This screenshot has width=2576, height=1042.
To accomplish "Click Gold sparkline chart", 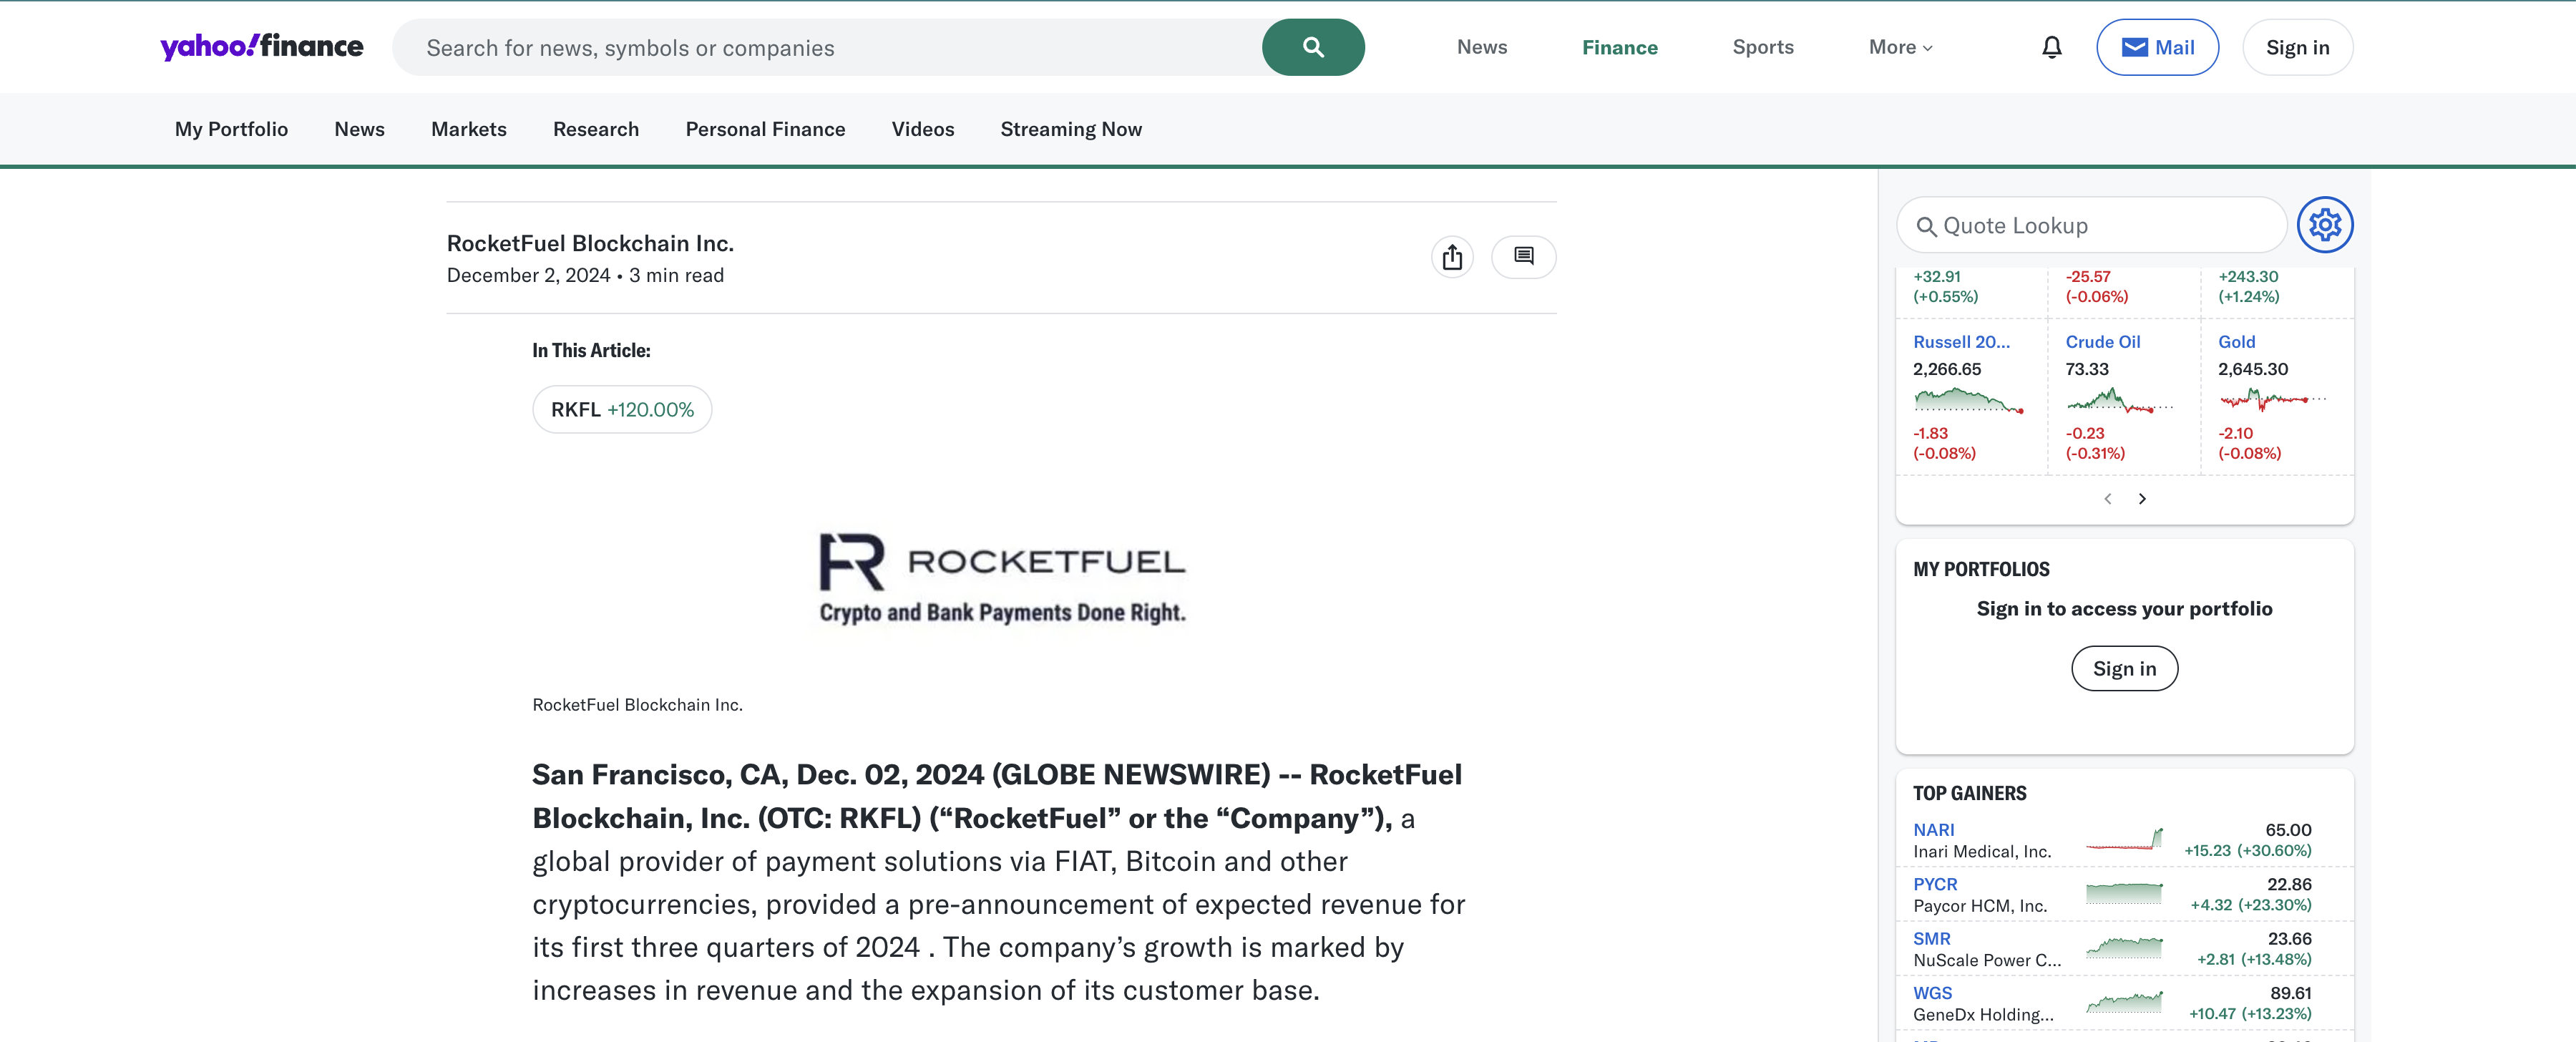I will 2272,400.
